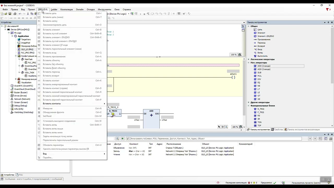Switch to the POU tab
334x188 pixels.
20,175
